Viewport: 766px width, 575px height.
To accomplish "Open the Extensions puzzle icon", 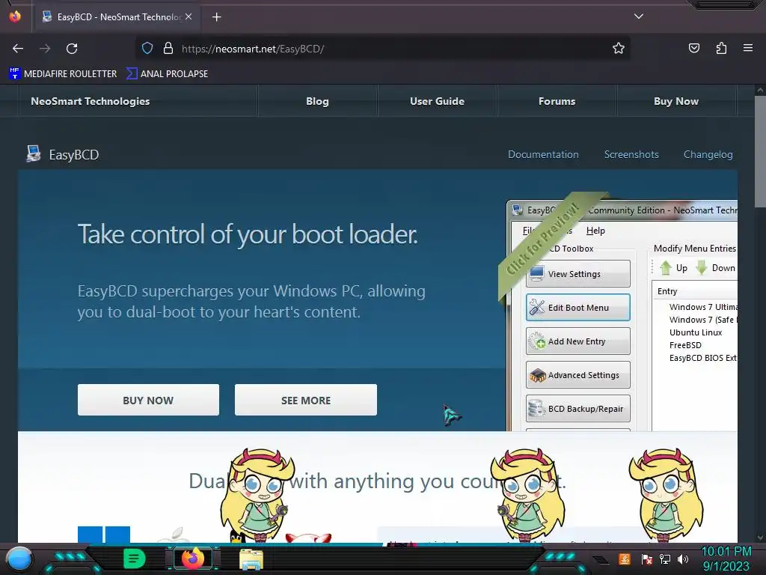I will click(x=721, y=48).
